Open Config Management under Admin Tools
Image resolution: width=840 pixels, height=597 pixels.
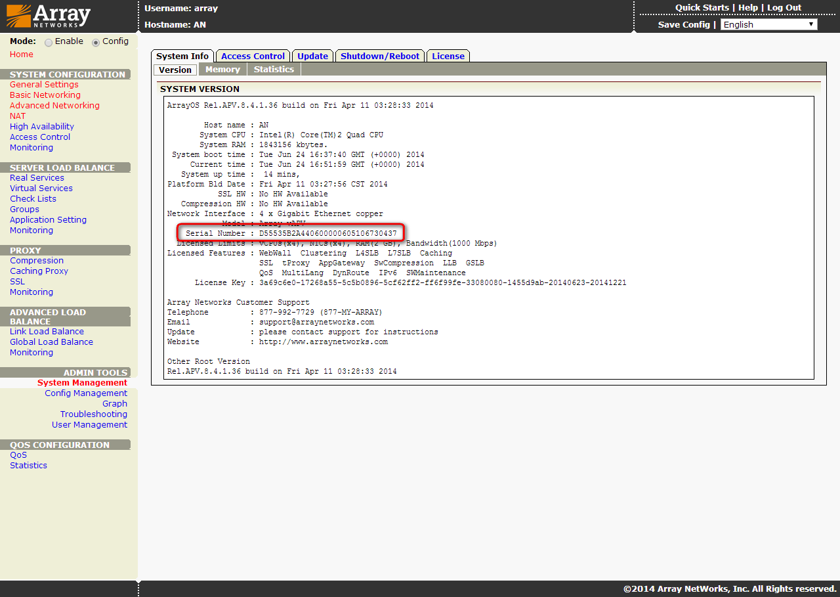coord(86,393)
